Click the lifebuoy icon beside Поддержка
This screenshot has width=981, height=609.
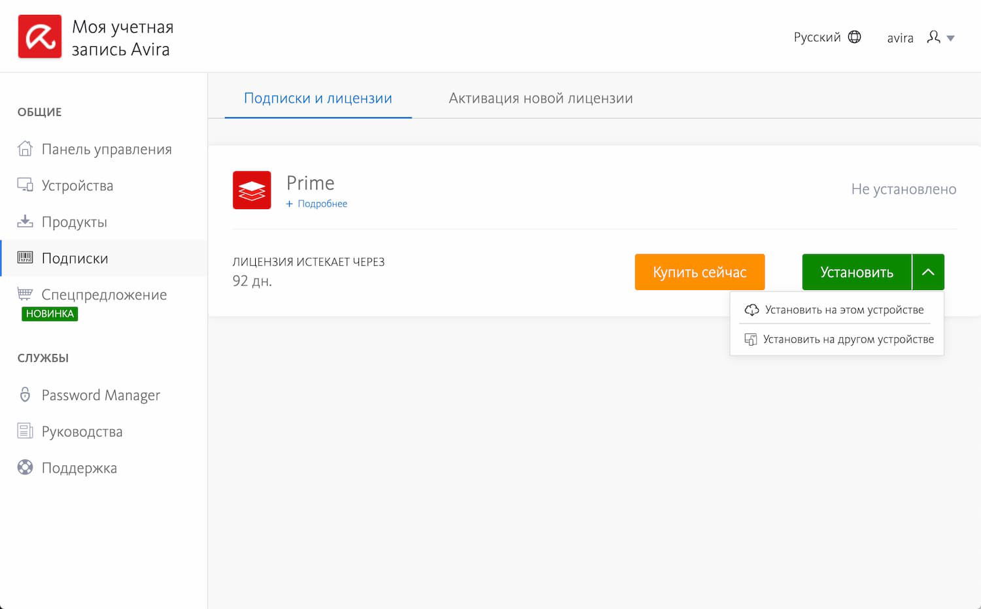click(x=25, y=468)
